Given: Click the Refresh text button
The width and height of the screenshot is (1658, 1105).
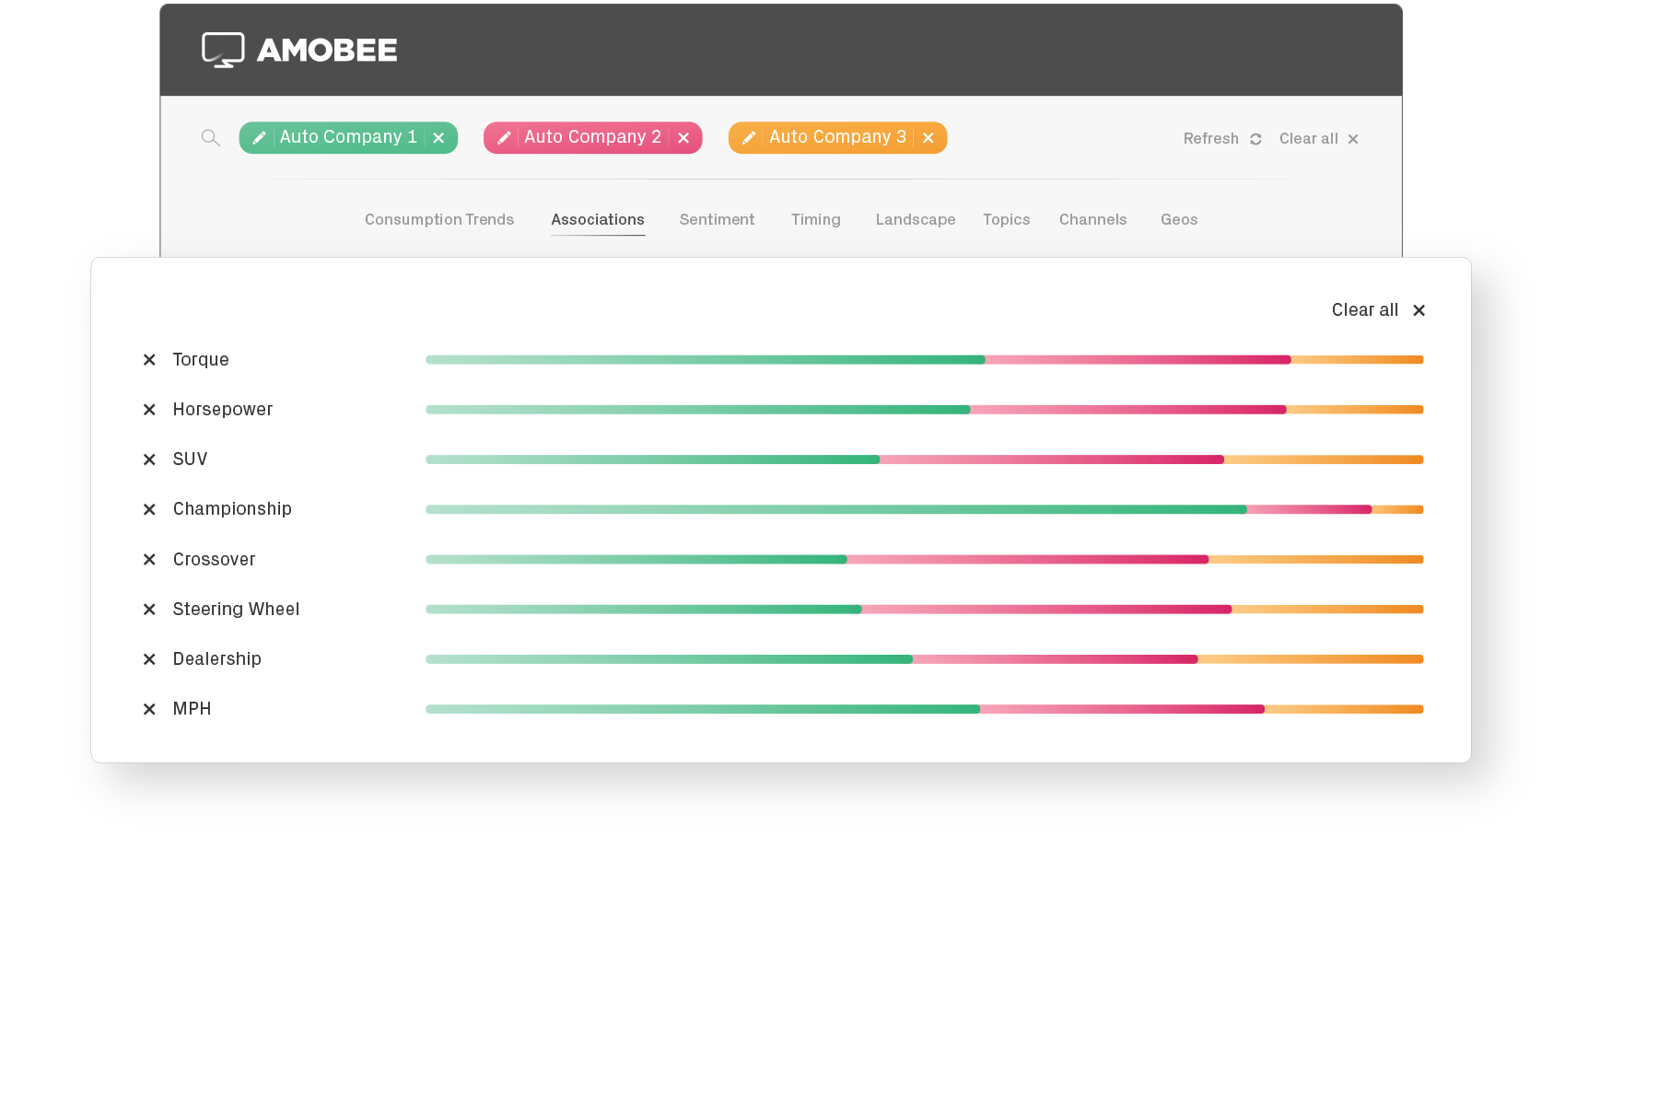Looking at the screenshot, I should [x=1210, y=139].
